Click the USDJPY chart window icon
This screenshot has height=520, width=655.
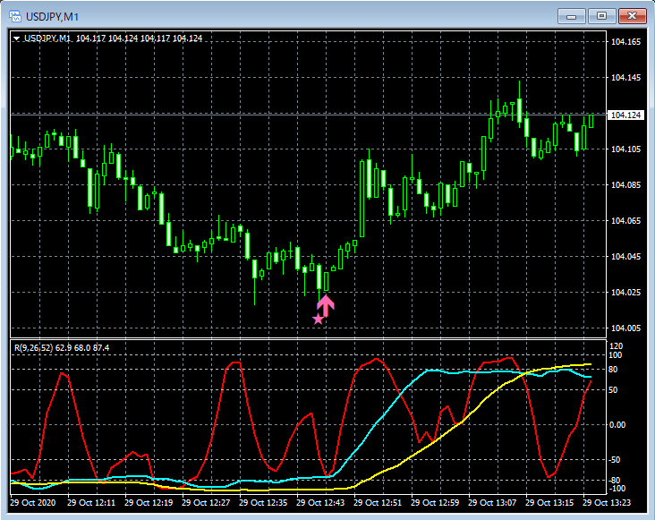coord(15,16)
